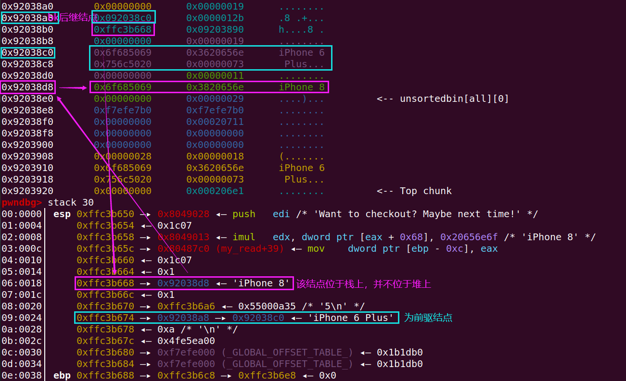Select the value 0x55000a35
This screenshot has width=626, height=381.
[x=267, y=307]
